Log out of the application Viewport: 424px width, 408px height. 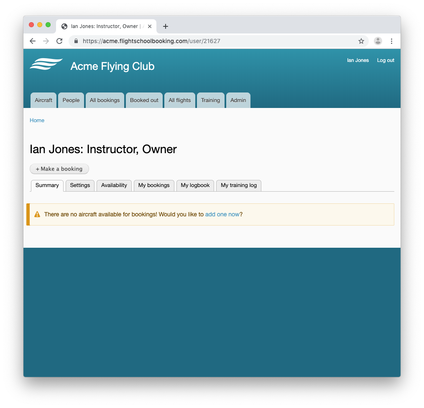tap(385, 60)
